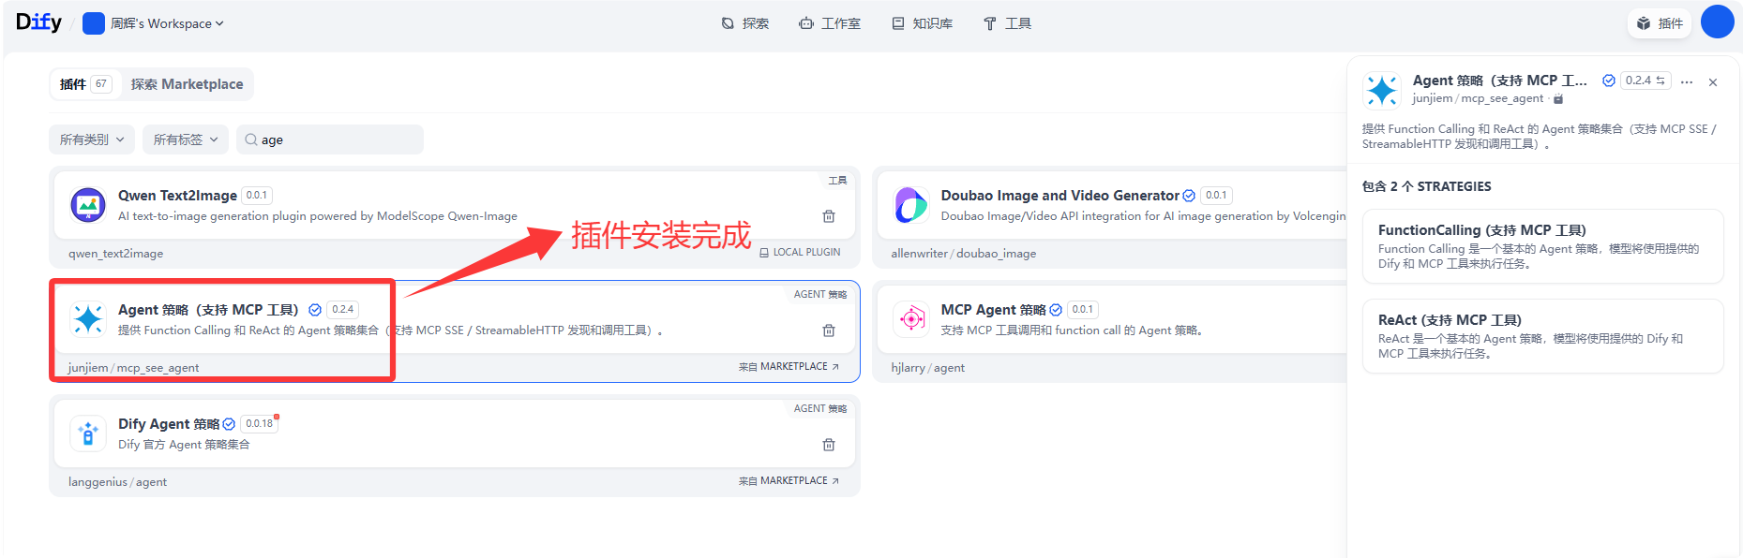Click the junjiem / mcp_see_agent label in panel
This screenshot has height=558, width=1743.
[x=1478, y=98]
